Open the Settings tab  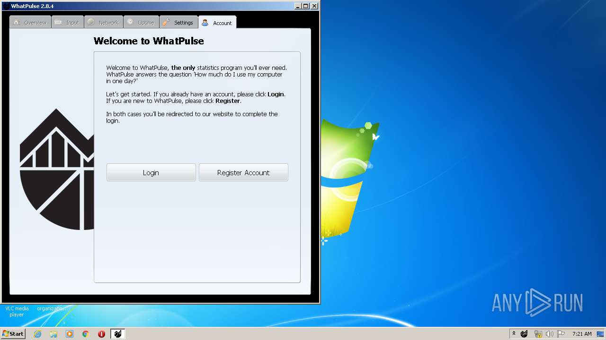click(178, 23)
